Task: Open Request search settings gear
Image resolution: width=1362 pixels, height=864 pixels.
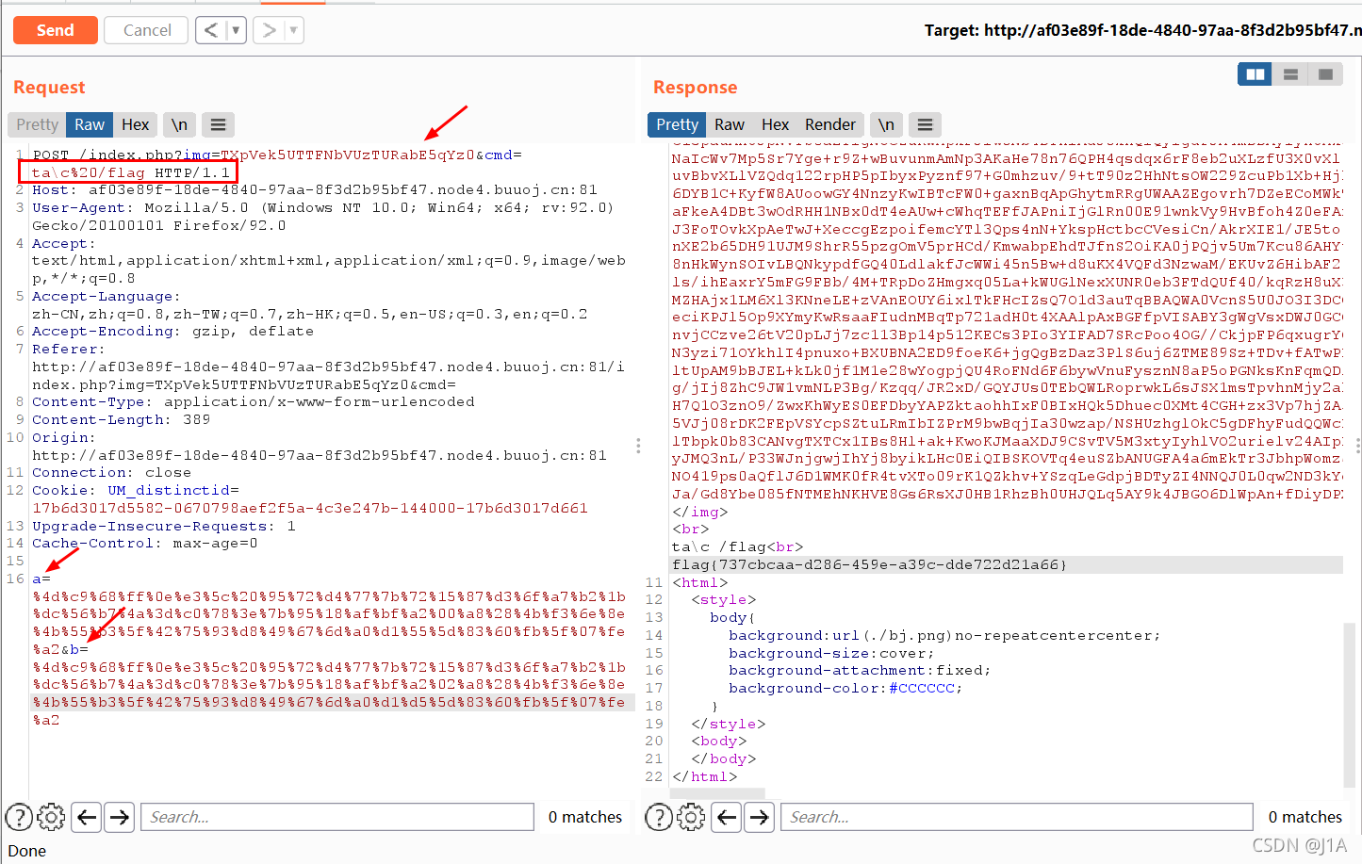Action: [51, 817]
